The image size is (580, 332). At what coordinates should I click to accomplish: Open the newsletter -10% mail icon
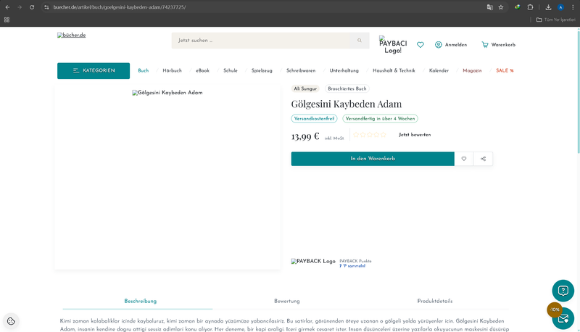point(563,318)
